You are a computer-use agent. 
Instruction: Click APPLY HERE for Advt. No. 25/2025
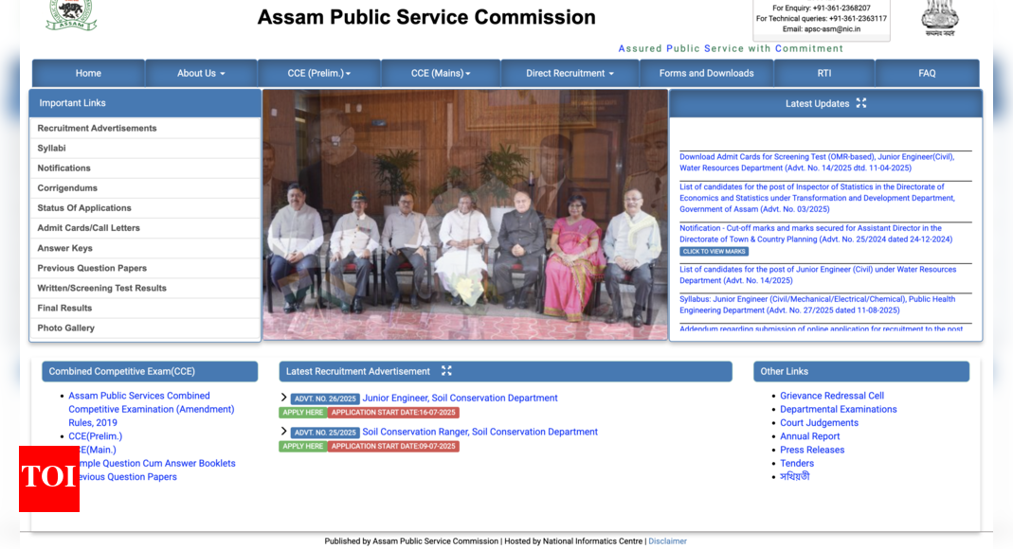tap(303, 447)
